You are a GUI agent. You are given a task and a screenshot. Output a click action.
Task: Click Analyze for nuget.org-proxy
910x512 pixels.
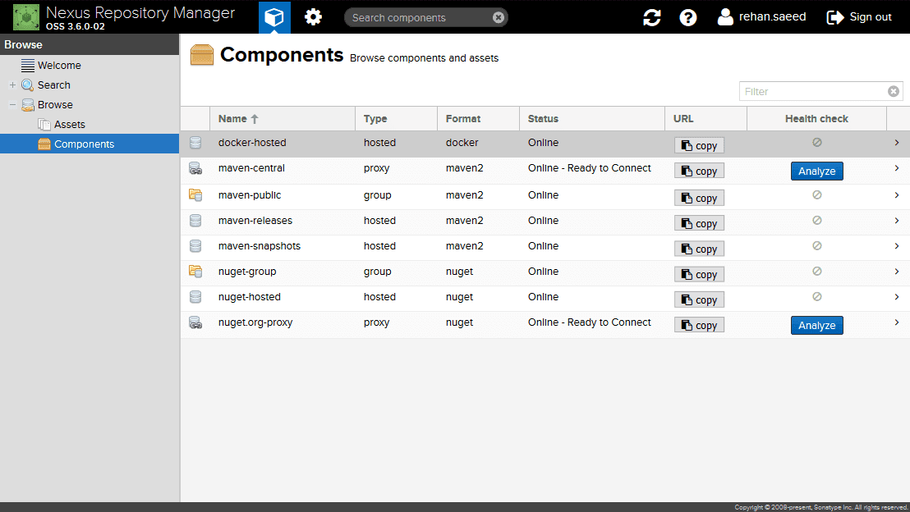pyautogui.click(x=816, y=325)
